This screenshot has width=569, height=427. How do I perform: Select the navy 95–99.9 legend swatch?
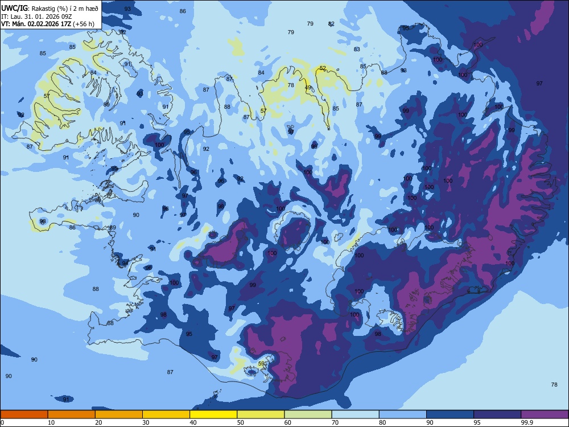[x=497, y=414]
